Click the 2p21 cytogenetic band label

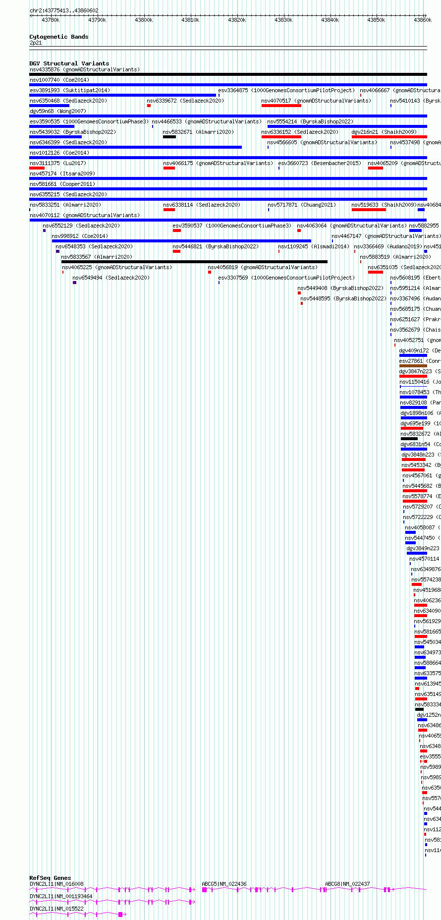(36, 43)
